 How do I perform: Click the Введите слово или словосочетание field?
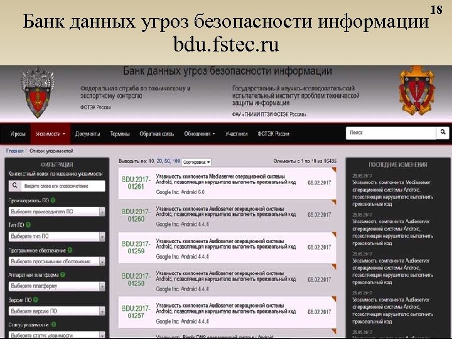click(x=63, y=186)
